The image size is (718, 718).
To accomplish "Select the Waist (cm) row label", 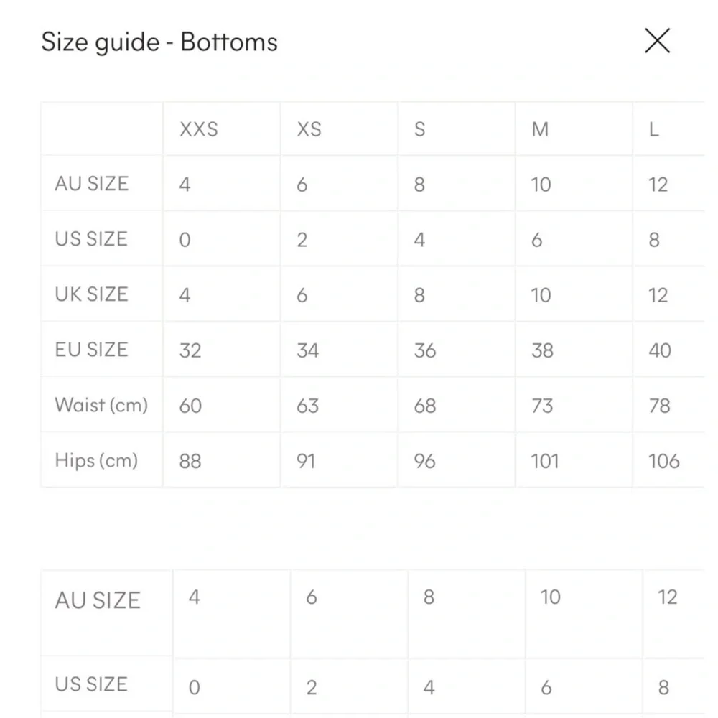I will pos(101,405).
